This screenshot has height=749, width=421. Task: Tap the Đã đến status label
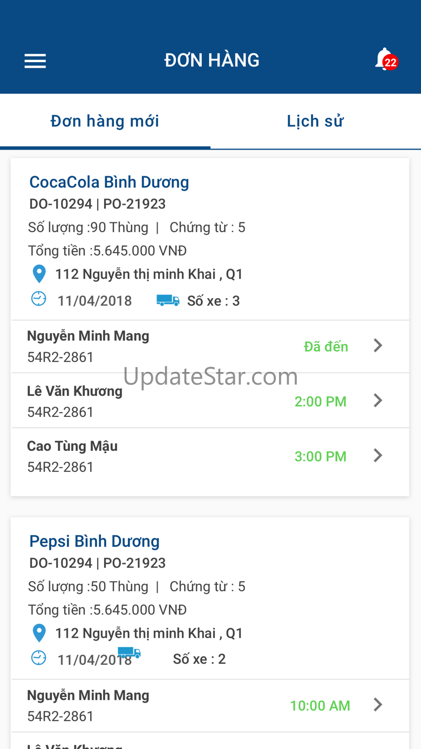coord(326,347)
